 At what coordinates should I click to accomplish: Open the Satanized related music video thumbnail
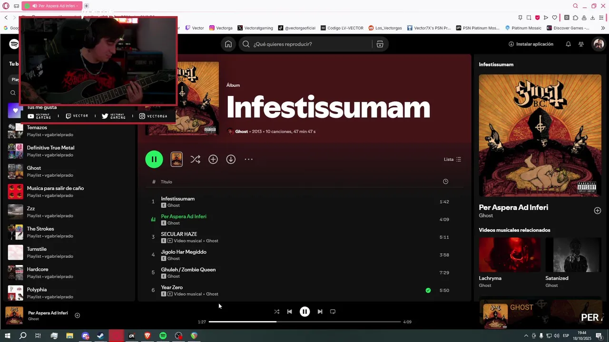point(573,255)
